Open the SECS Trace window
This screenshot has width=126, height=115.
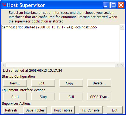tap(99, 97)
